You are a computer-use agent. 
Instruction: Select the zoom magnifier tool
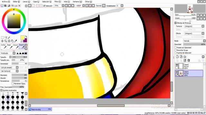tap(6, 41)
